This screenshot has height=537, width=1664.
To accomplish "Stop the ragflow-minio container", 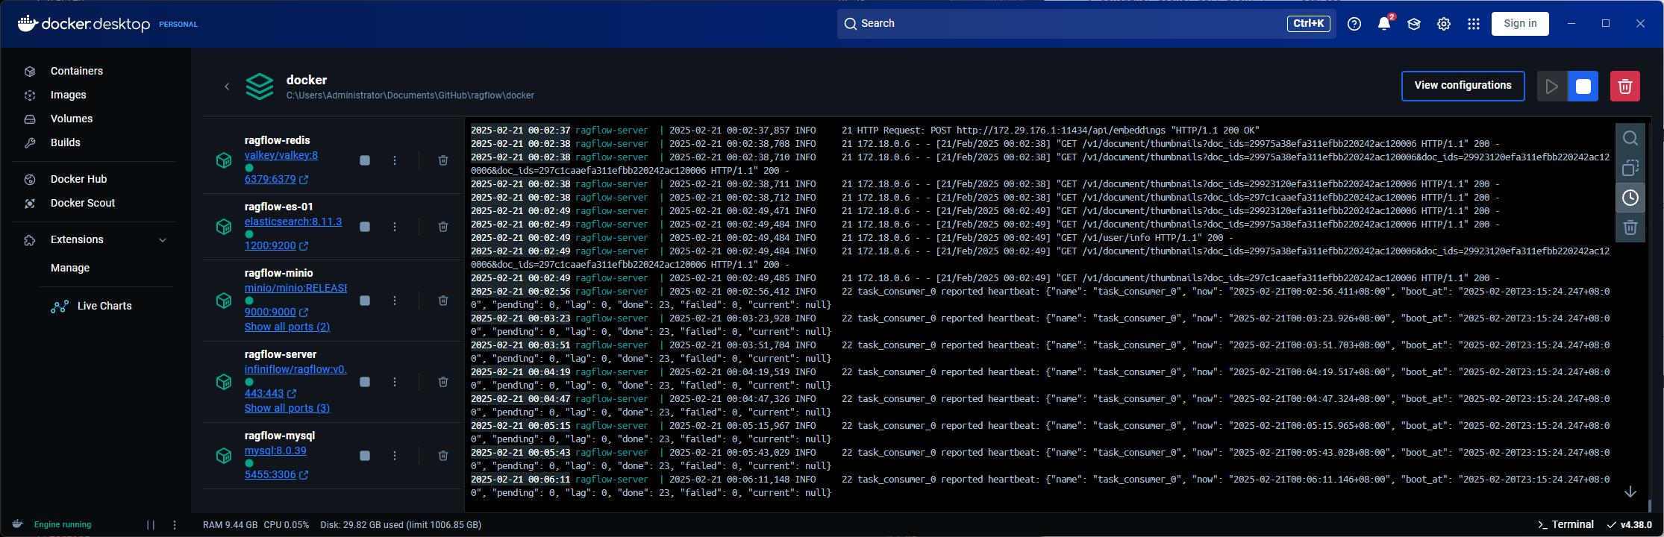I will click(x=365, y=301).
